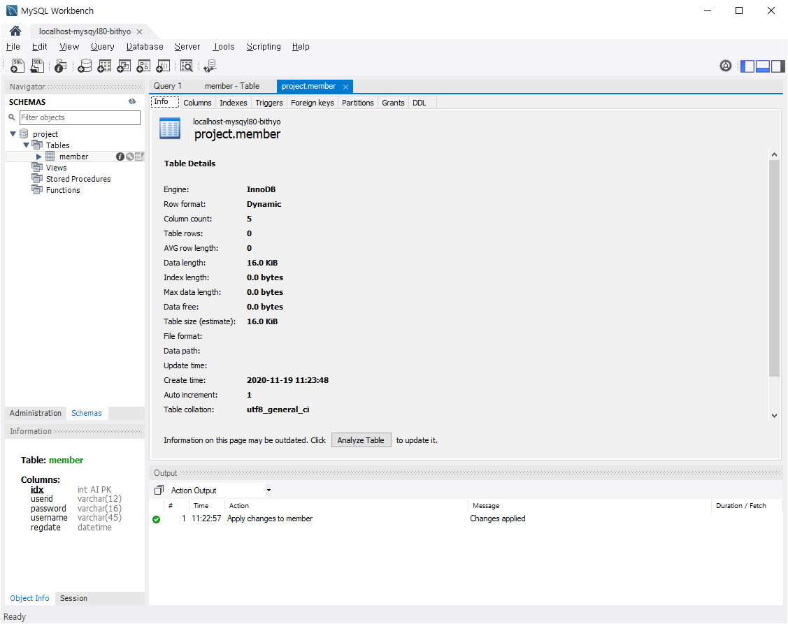Image resolution: width=788 pixels, height=624 pixels.
Task: Go to the home screen icon
Action: click(x=15, y=31)
